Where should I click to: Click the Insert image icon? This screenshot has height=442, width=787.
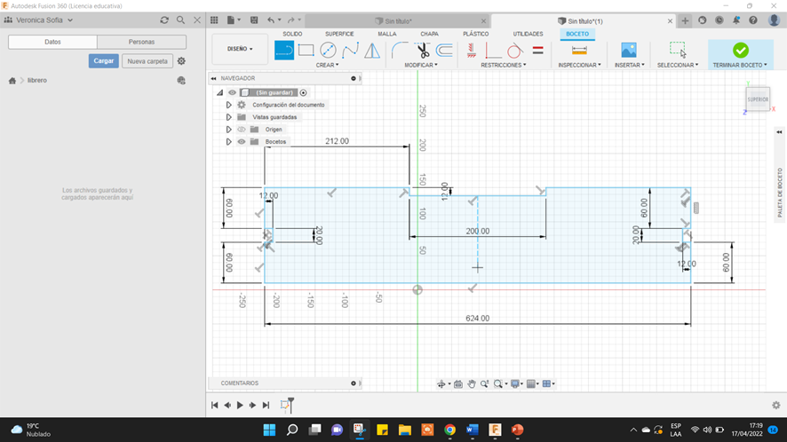coord(629,51)
